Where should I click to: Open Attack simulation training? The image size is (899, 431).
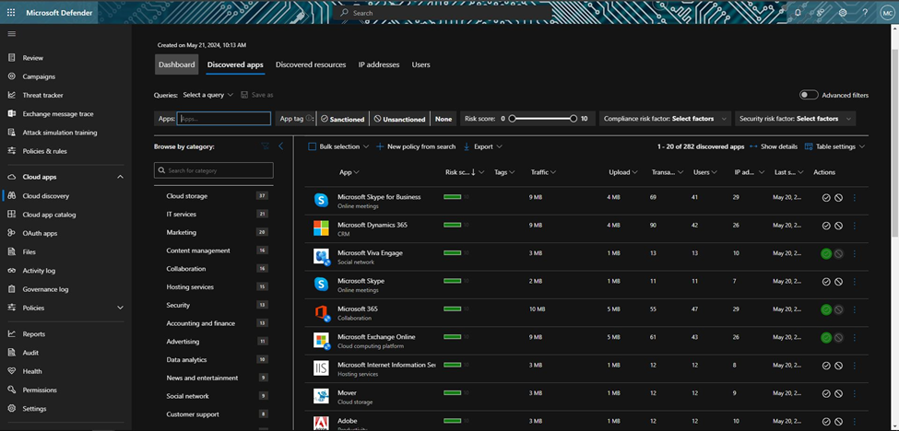60,133
